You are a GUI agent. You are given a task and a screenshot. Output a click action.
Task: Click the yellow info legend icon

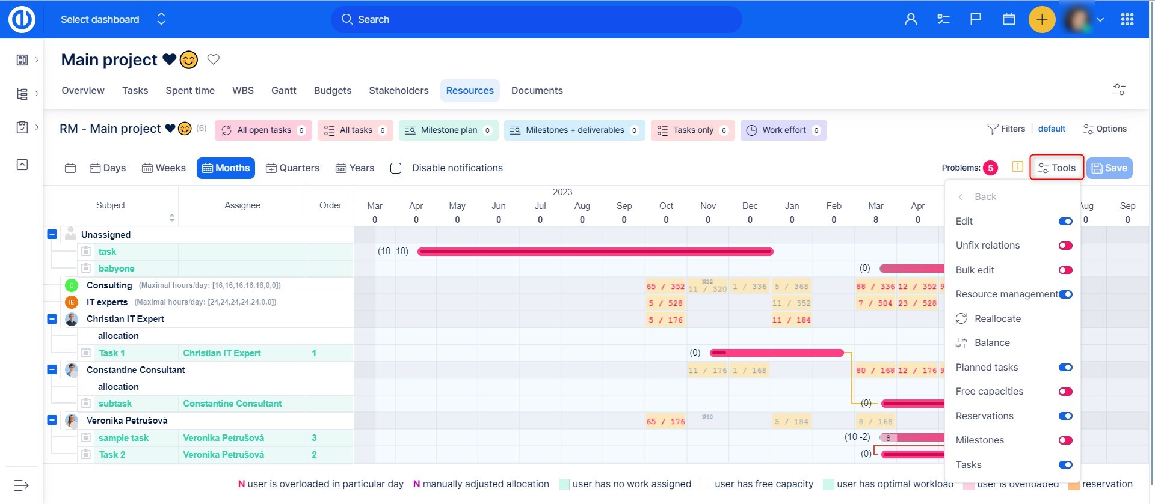click(x=1017, y=167)
